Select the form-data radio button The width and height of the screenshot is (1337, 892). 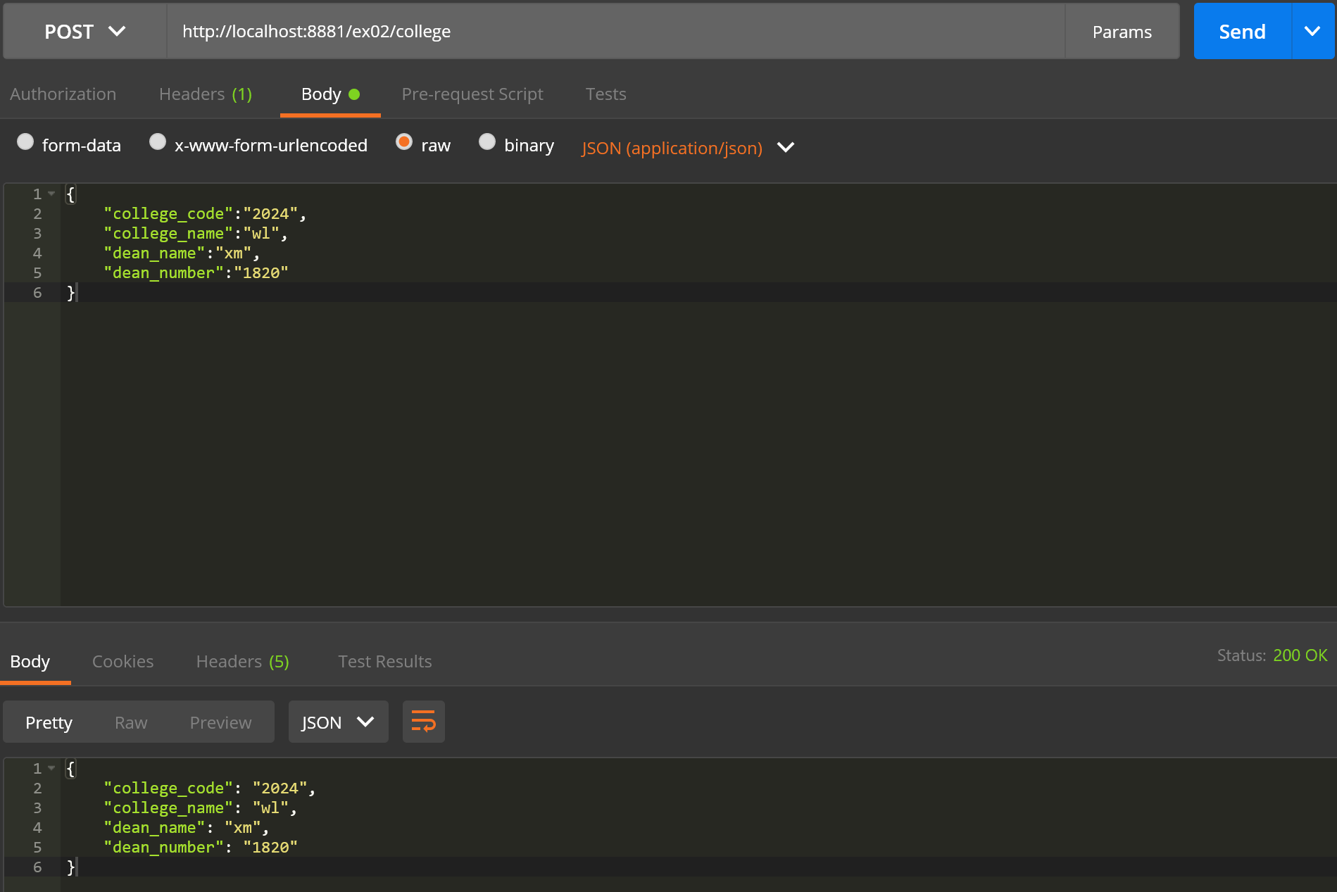(x=25, y=142)
